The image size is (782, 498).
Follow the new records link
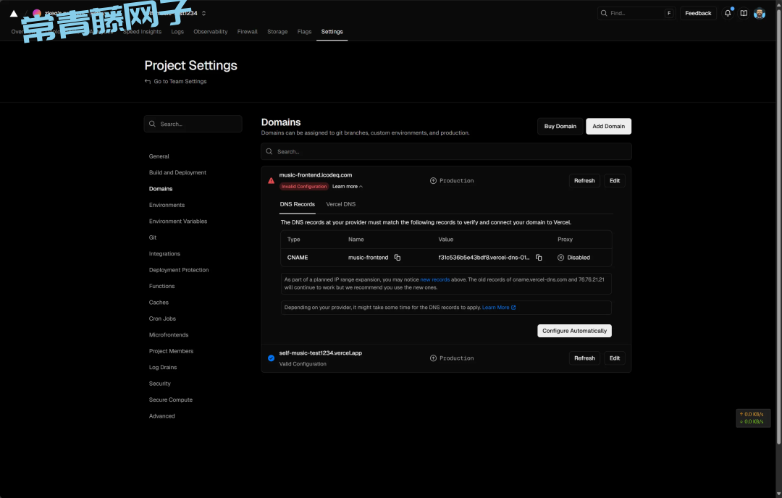[x=435, y=279]
